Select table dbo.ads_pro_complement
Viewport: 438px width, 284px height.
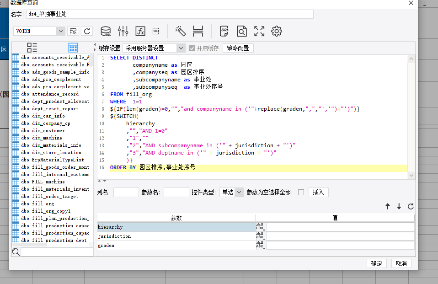tap(51, 80)
